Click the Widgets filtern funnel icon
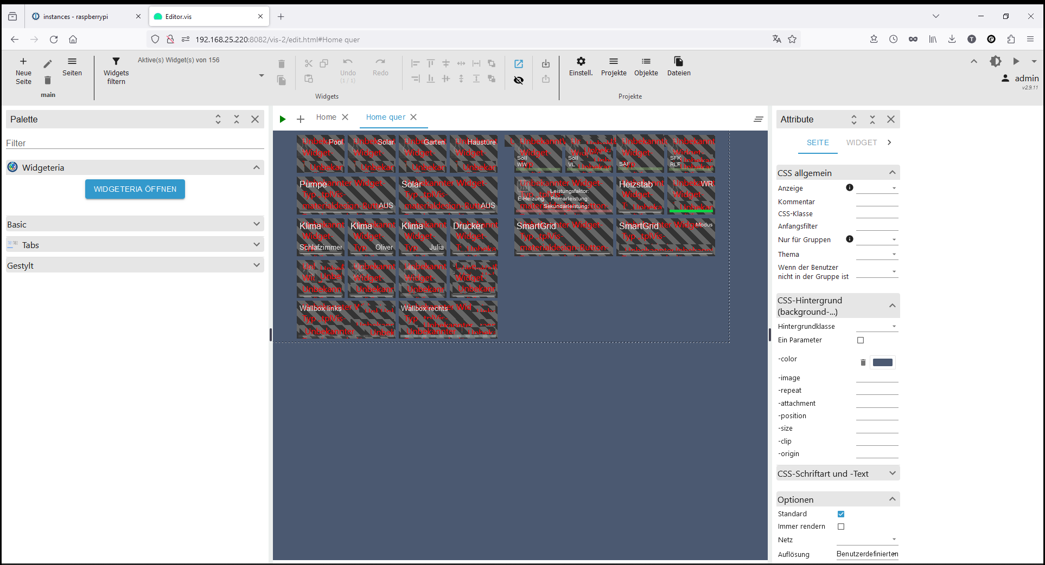This screenshot has width=1045, height=565. [x=116, y=61]
